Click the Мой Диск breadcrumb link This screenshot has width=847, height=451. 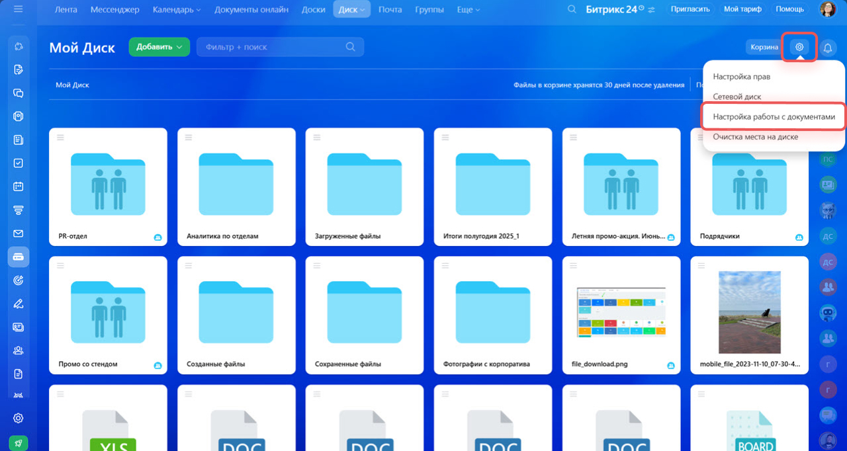(72, 85)
